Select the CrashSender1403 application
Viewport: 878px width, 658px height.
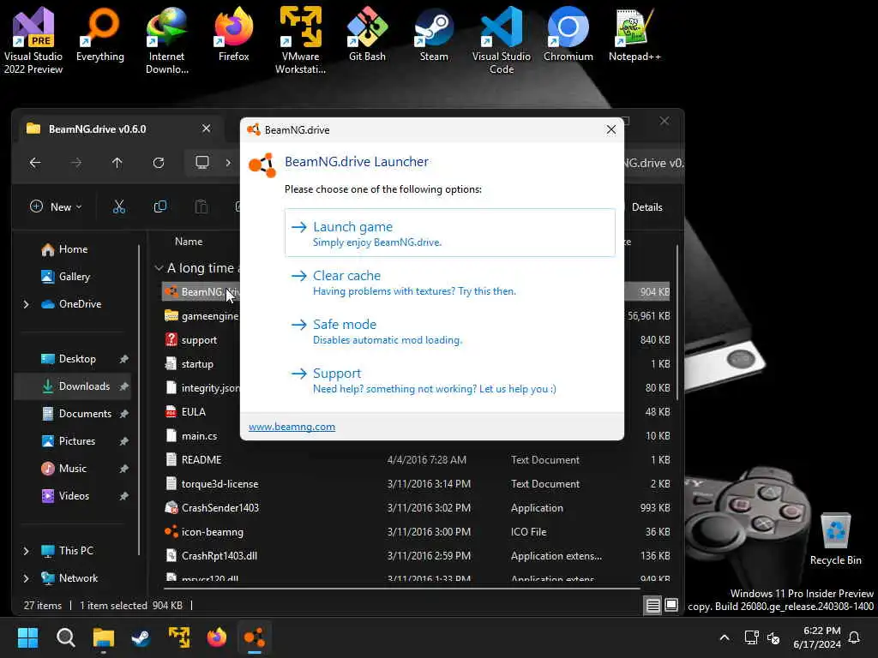(x=418, y=508)
